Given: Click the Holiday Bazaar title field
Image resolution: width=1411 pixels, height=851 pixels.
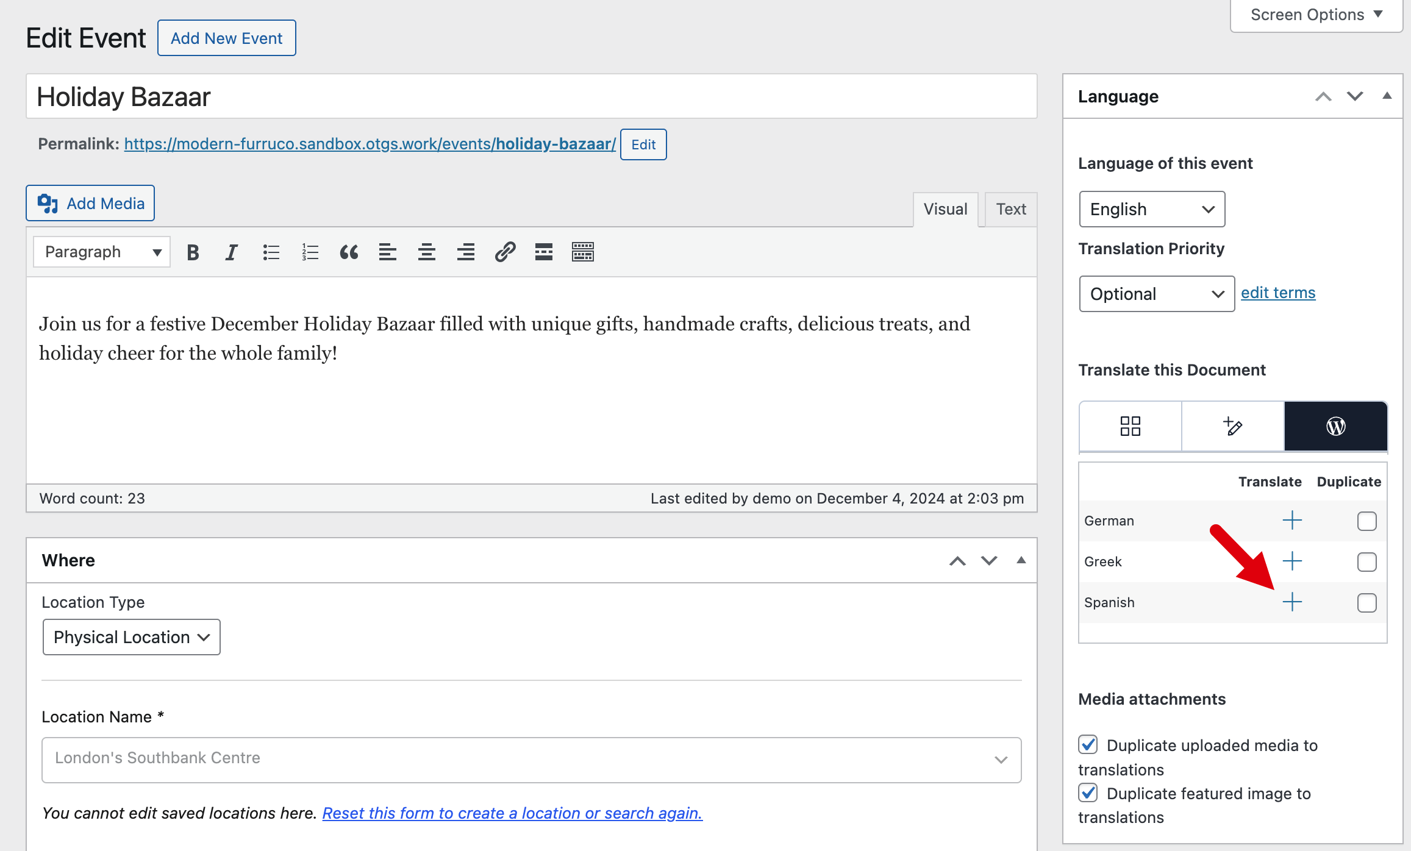Looking at the screenshot, I should click(x=530, y=97).
